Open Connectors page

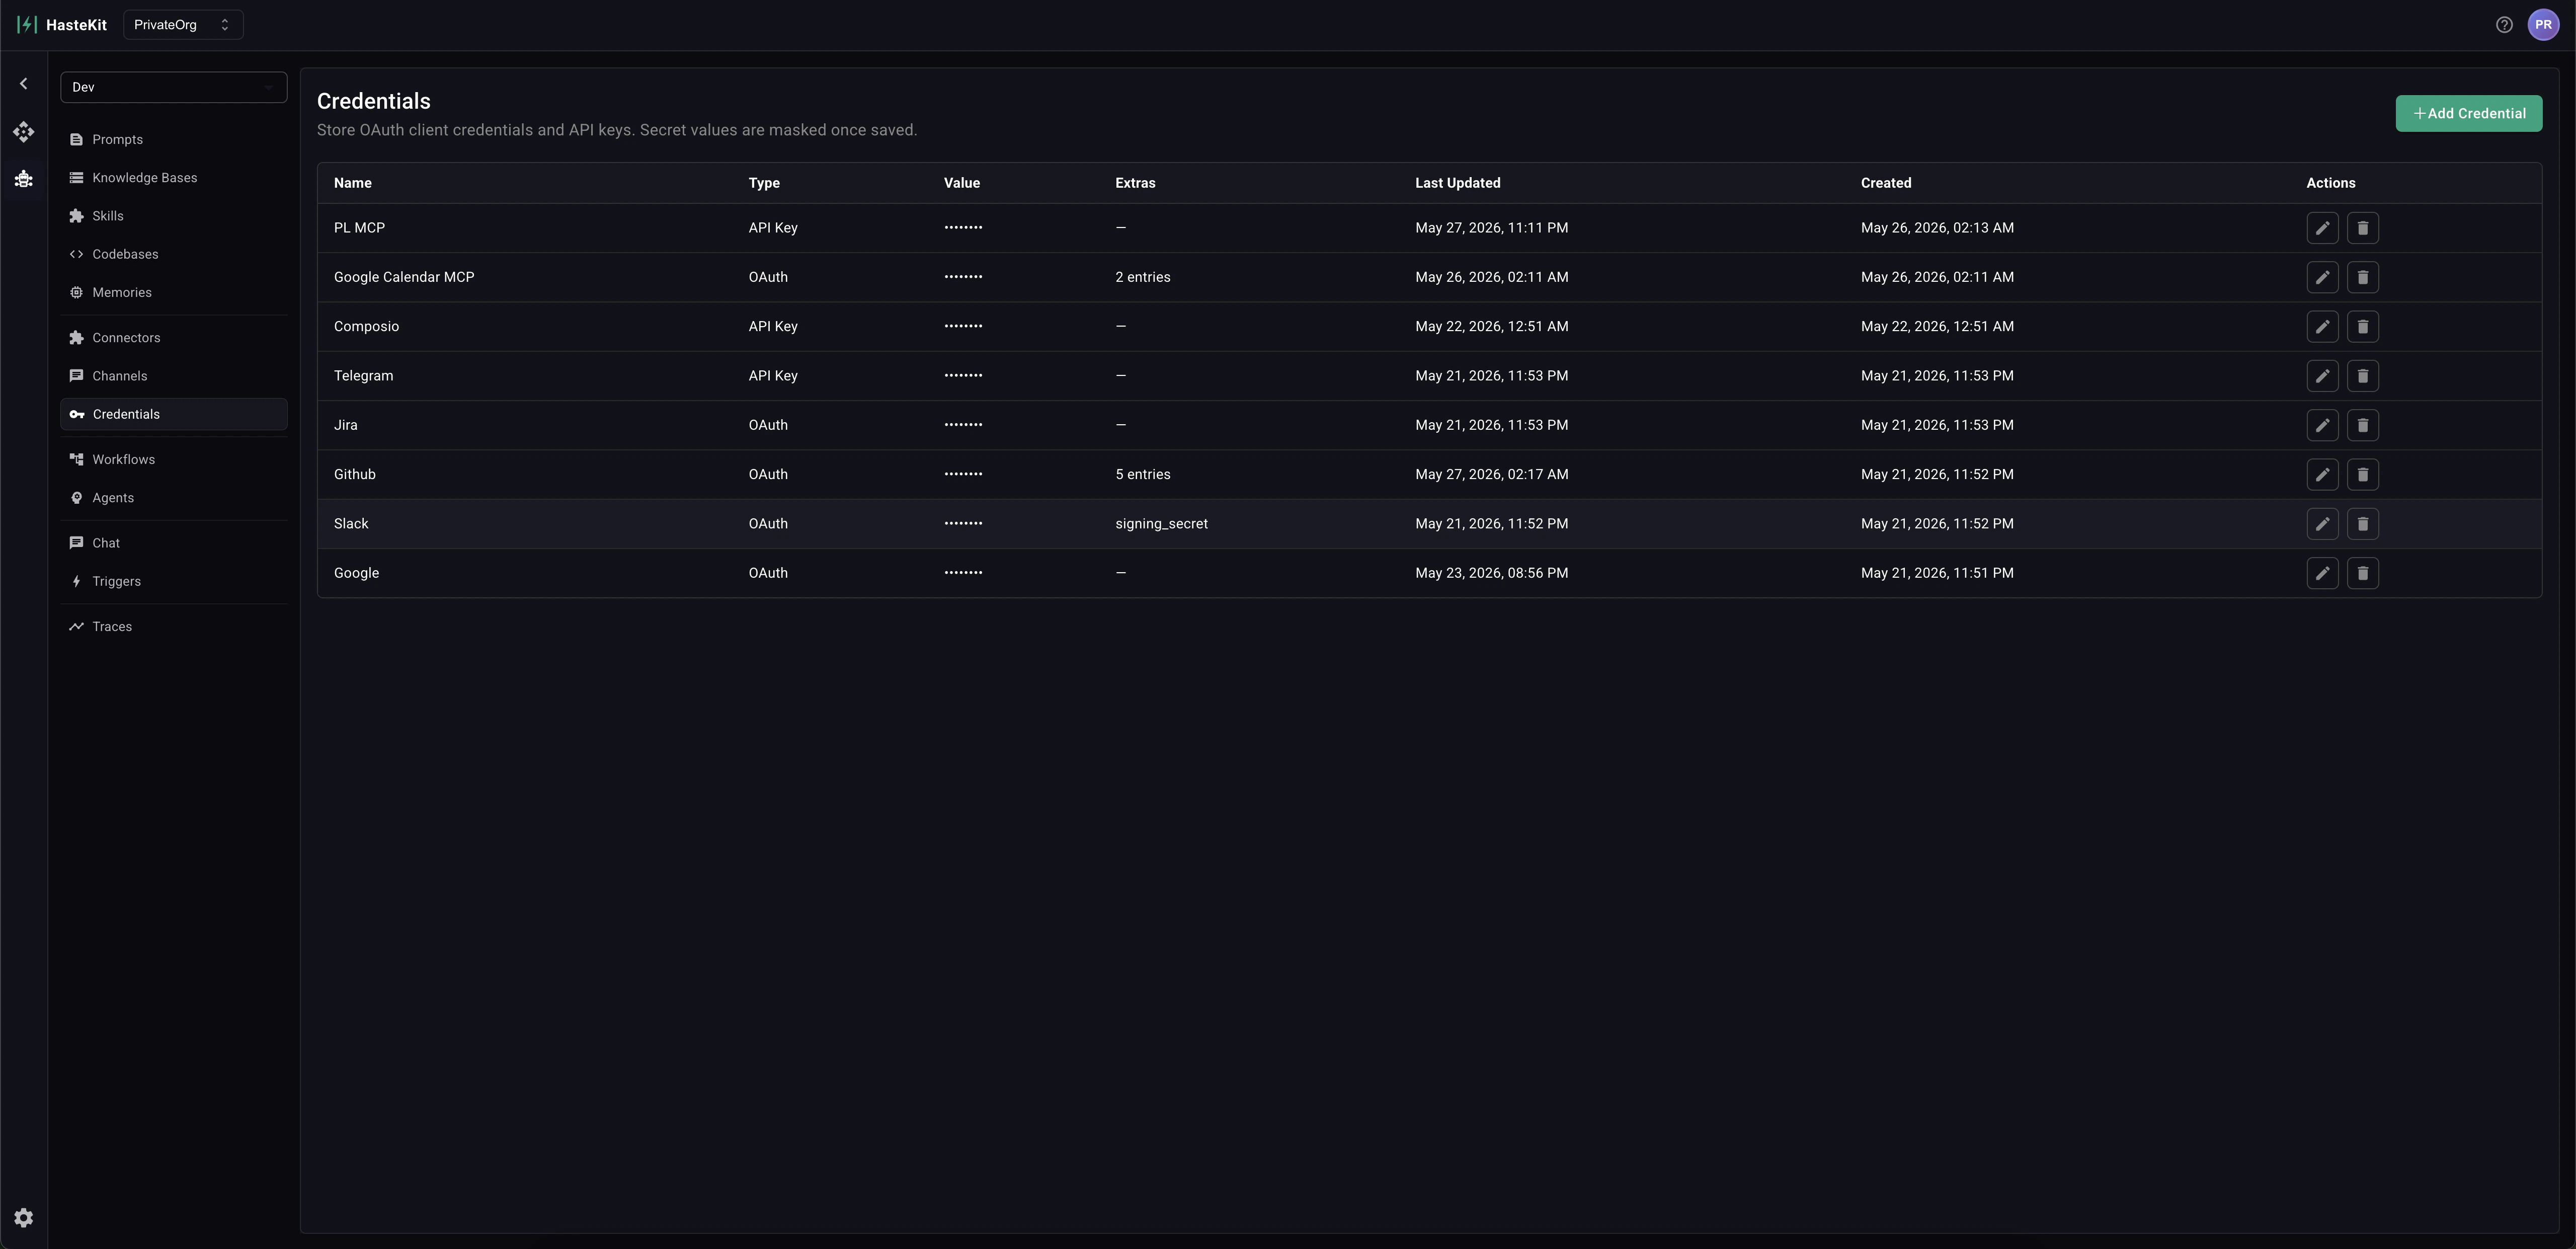click(x=174, y=338)
